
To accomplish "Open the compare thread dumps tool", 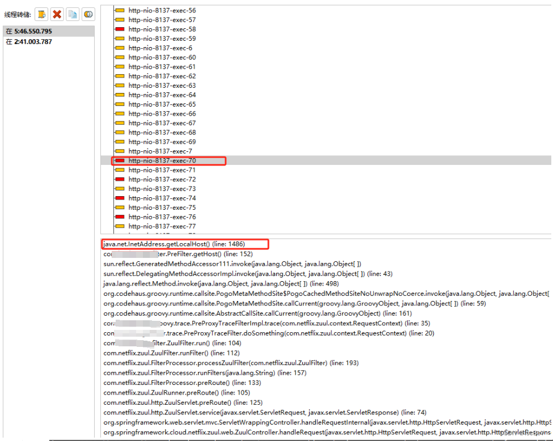I will click(x=88, y=14).
